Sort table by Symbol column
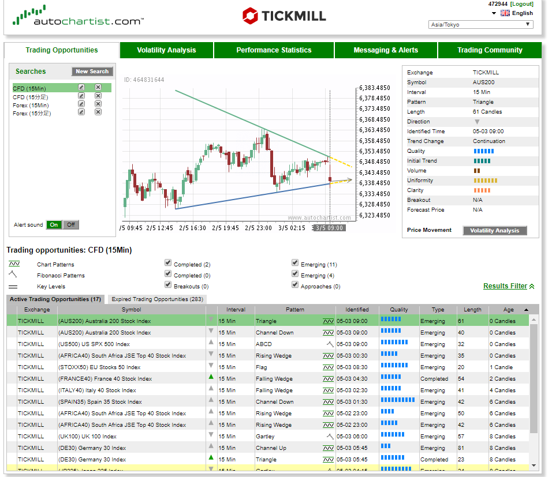 click(131, 310)
